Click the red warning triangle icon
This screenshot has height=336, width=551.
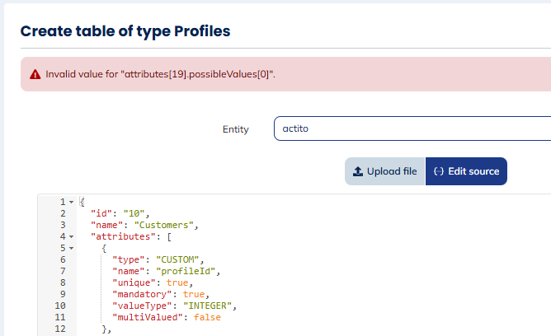tap(35, 74)
